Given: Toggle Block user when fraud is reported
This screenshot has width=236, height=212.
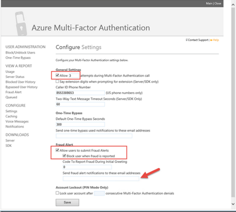Looking at the screenshot, I should click(64, 156).
